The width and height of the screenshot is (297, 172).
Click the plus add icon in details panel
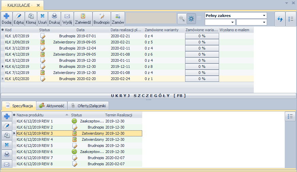tap(7, 116)
